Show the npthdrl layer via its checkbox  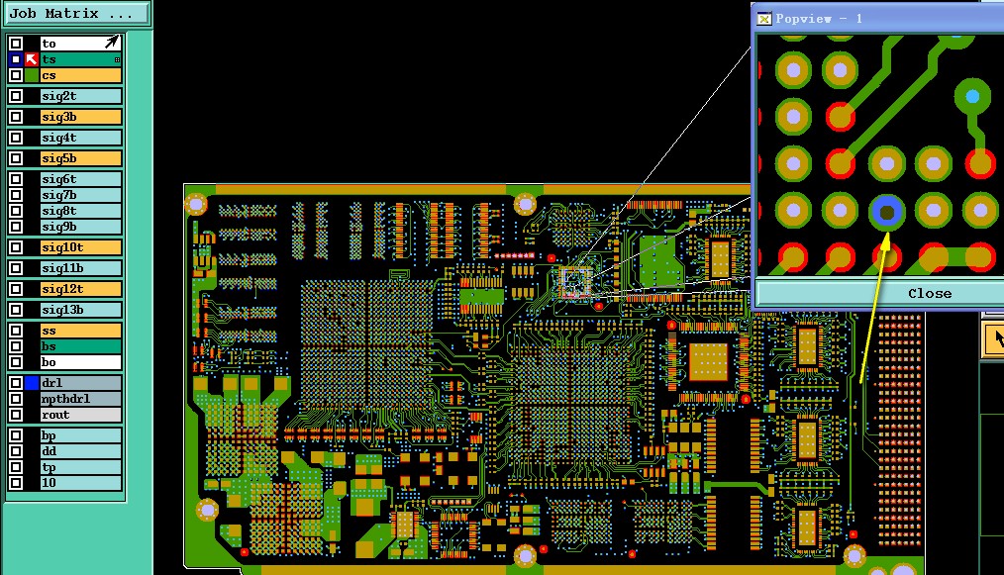coord(16,399)
